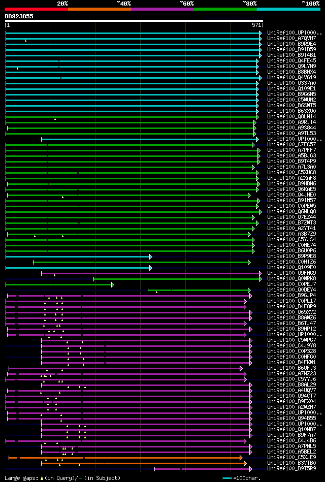Image resolution: width=325 pixels, height=482 pixels.
Task: Click the query end position 571
Action: click(x=256, y=25)
